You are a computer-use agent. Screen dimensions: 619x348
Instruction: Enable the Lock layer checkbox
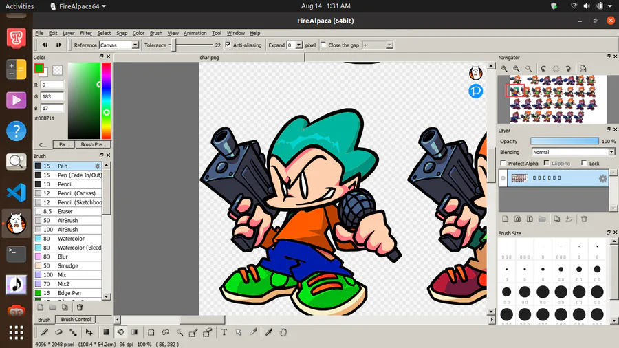click(584, 163)
